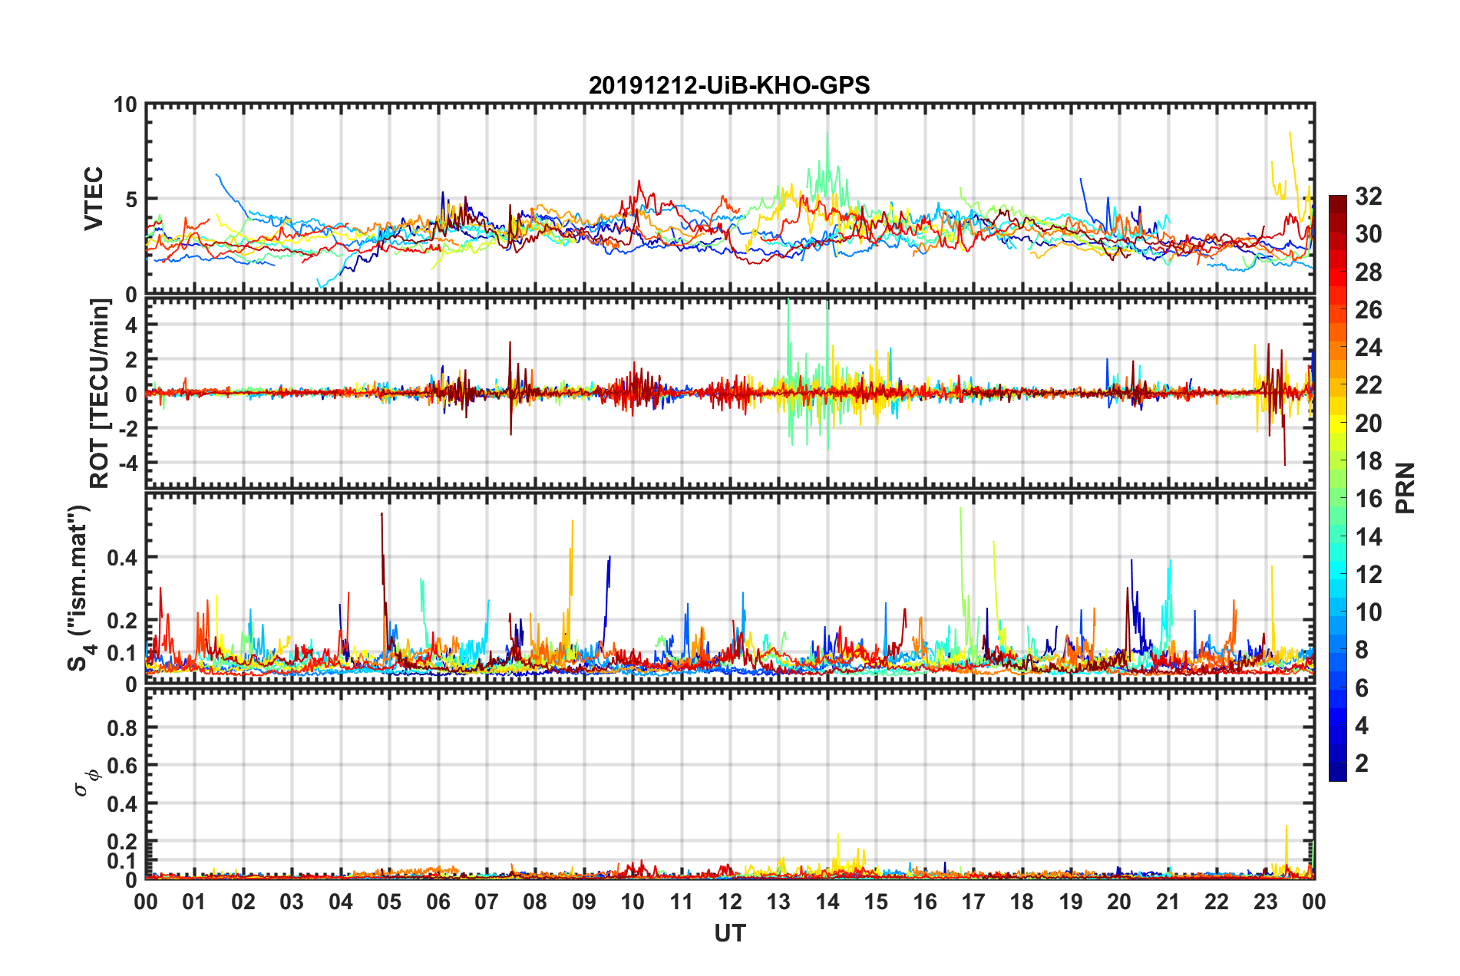Image resolution: width=1460 pixels, height=976 pixels.
Task: Click VTEC axis tick label 5
Action: [130, 199]
